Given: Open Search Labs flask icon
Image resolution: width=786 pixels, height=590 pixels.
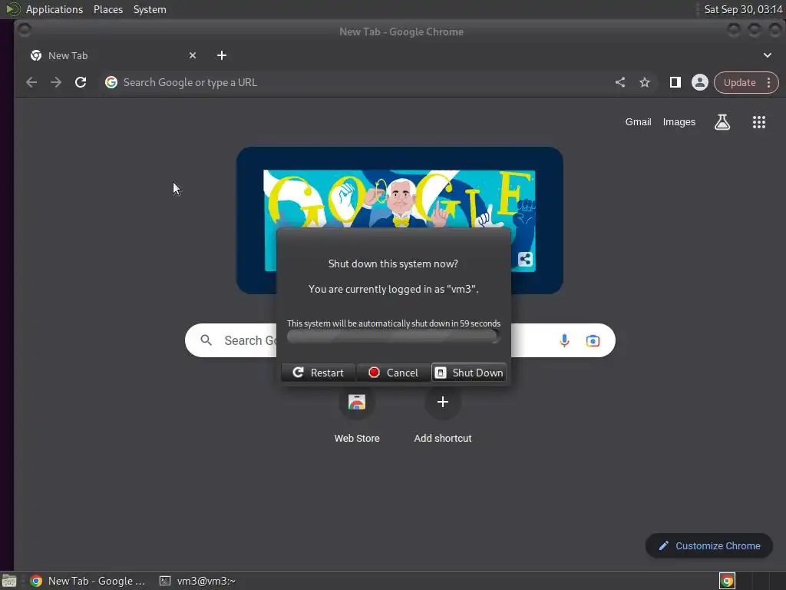Looking at the screenshot, I should point(722,122).
